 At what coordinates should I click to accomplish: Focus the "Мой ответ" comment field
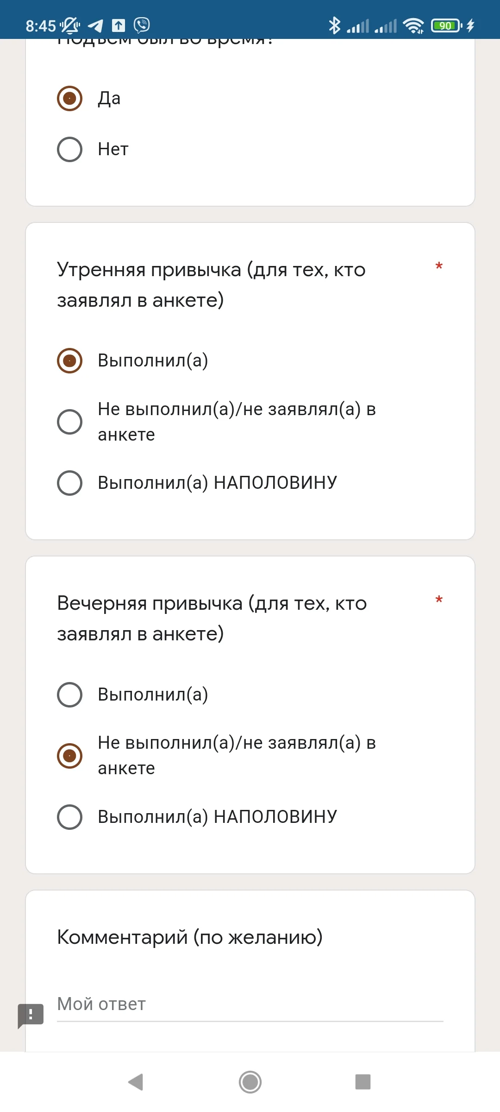coord(250,1004)
